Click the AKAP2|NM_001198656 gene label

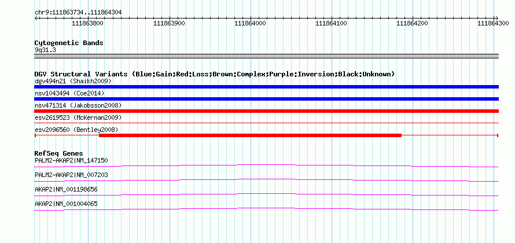coord(66,189)
